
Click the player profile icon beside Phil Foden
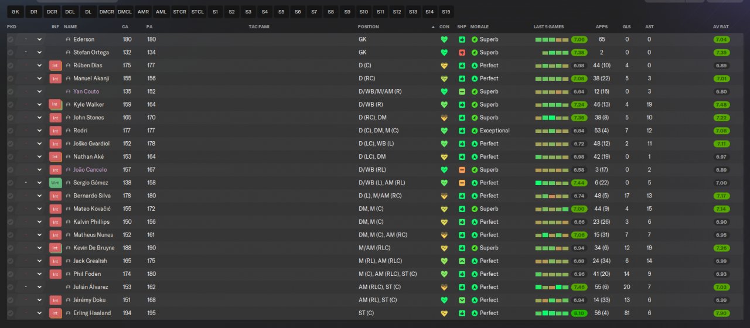(68, 274)
